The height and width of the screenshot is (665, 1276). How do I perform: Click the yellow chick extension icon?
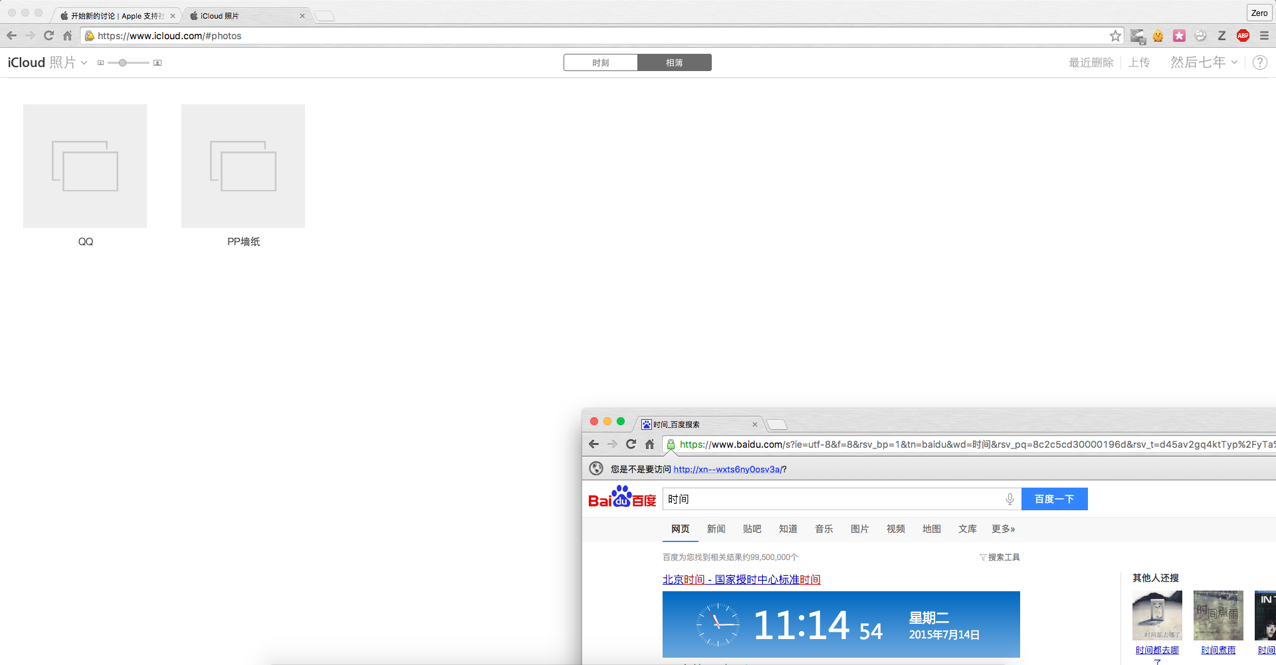click(x=1158, y=36)
